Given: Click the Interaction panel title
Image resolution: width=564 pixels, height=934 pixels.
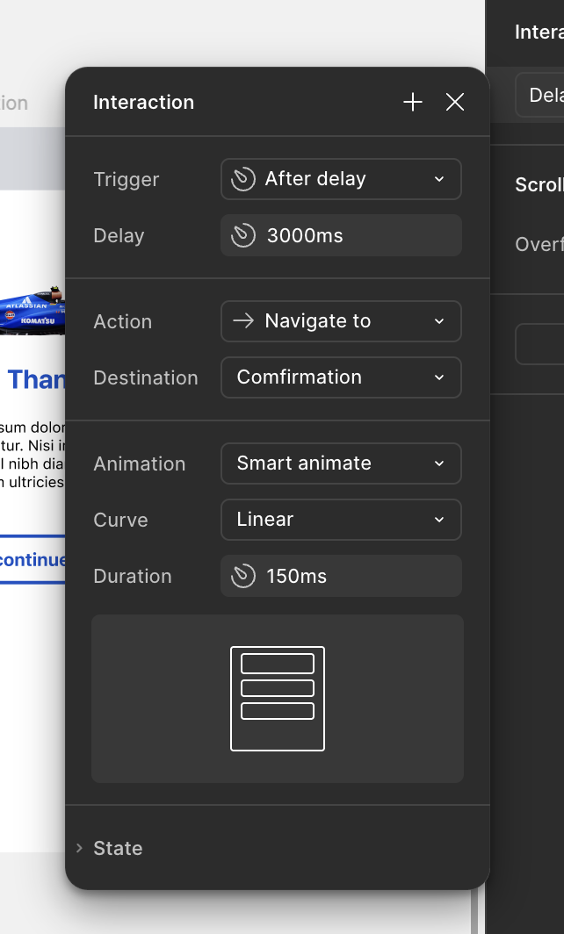Looking at the screenshot, I should click(x=144, y=103).
